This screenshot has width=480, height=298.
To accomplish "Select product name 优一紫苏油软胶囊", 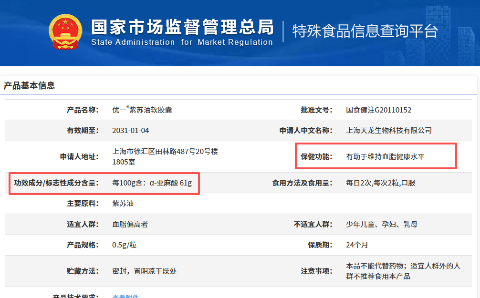I will pyautogui.click(x=142, y=110).
